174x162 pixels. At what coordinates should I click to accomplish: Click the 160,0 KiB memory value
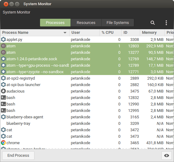click(x=155, y=85)
